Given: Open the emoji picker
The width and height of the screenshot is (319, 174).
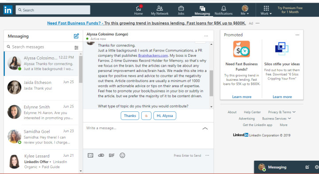Looking at the screenshot, I should point(122,155).
